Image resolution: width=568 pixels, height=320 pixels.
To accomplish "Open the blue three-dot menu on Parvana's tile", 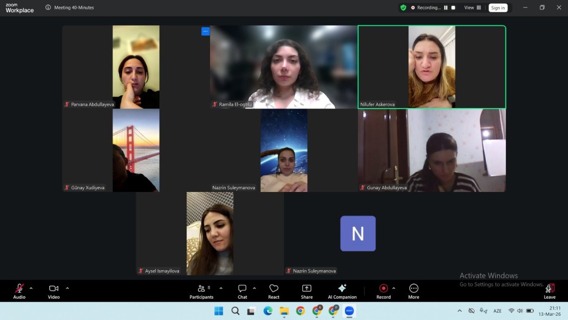I will coord(205,31).
